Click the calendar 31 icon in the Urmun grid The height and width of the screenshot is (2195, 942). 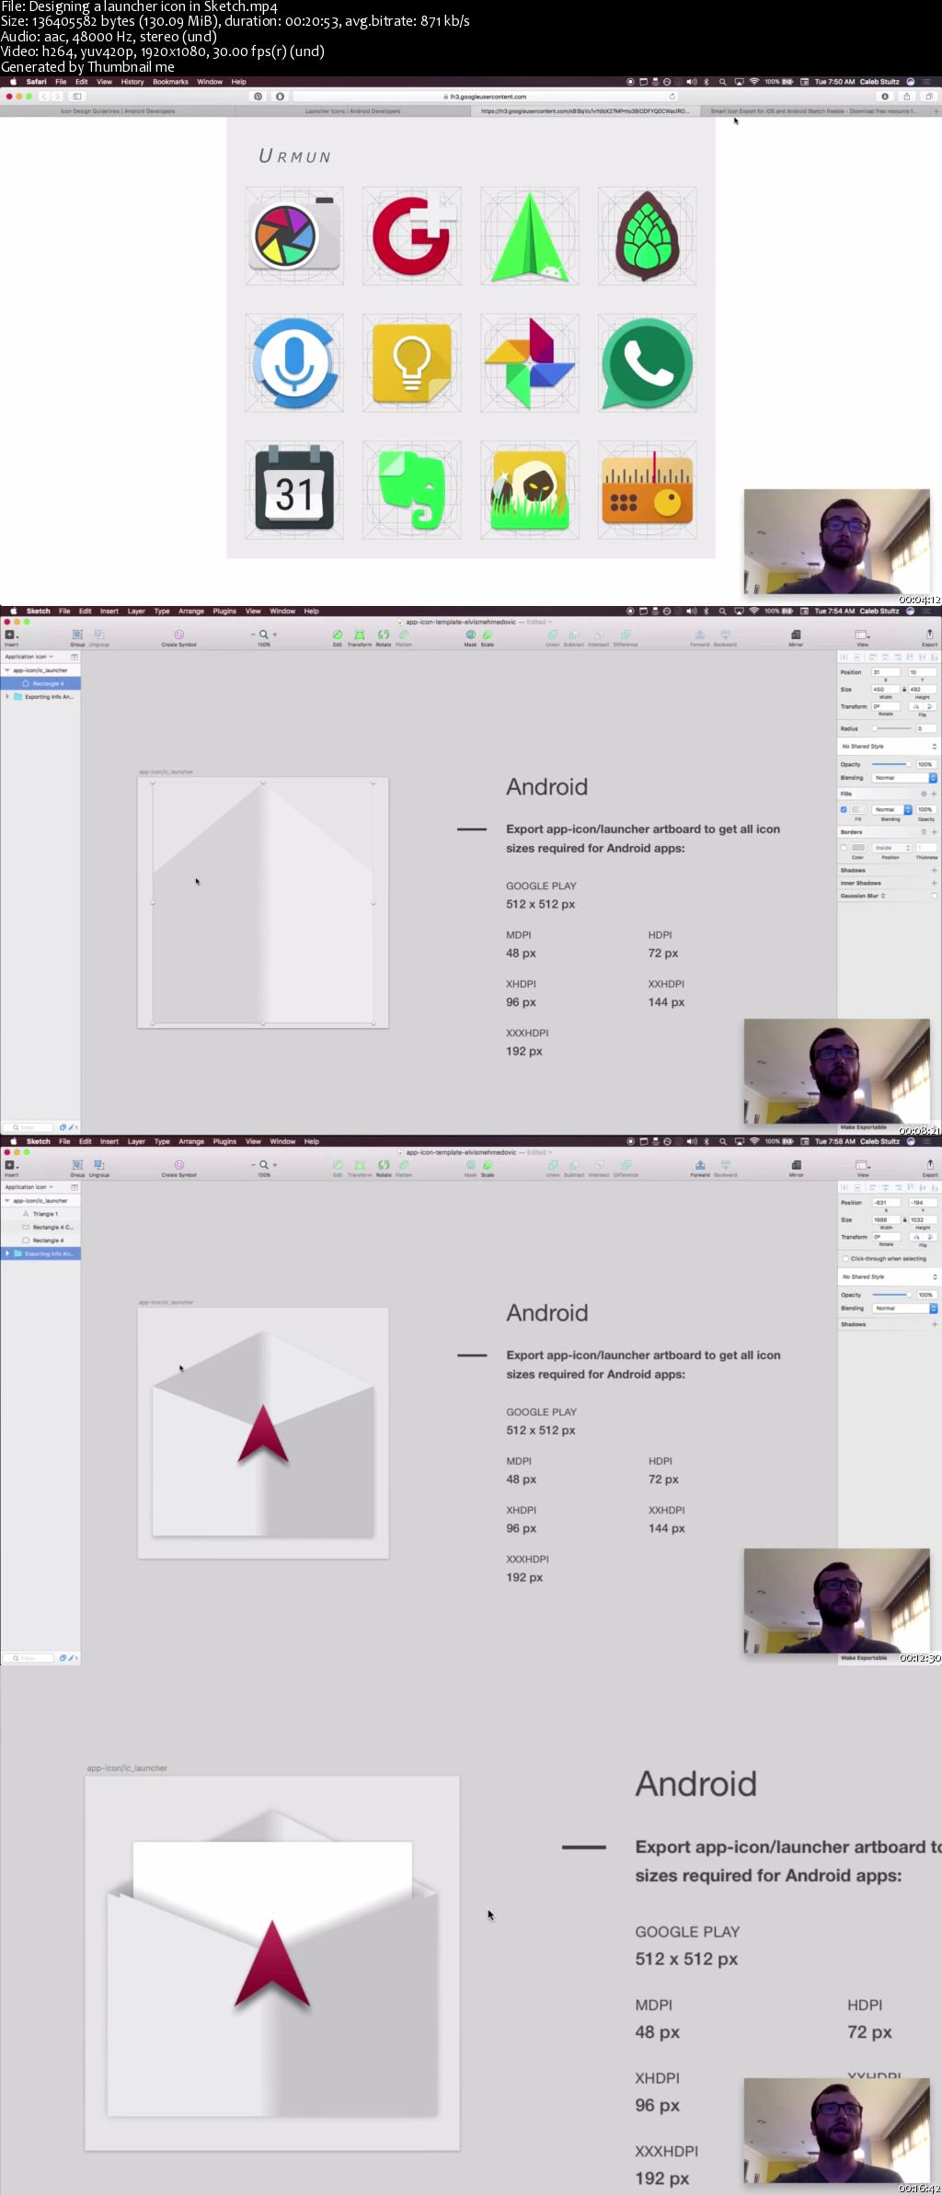coord(294,489)
